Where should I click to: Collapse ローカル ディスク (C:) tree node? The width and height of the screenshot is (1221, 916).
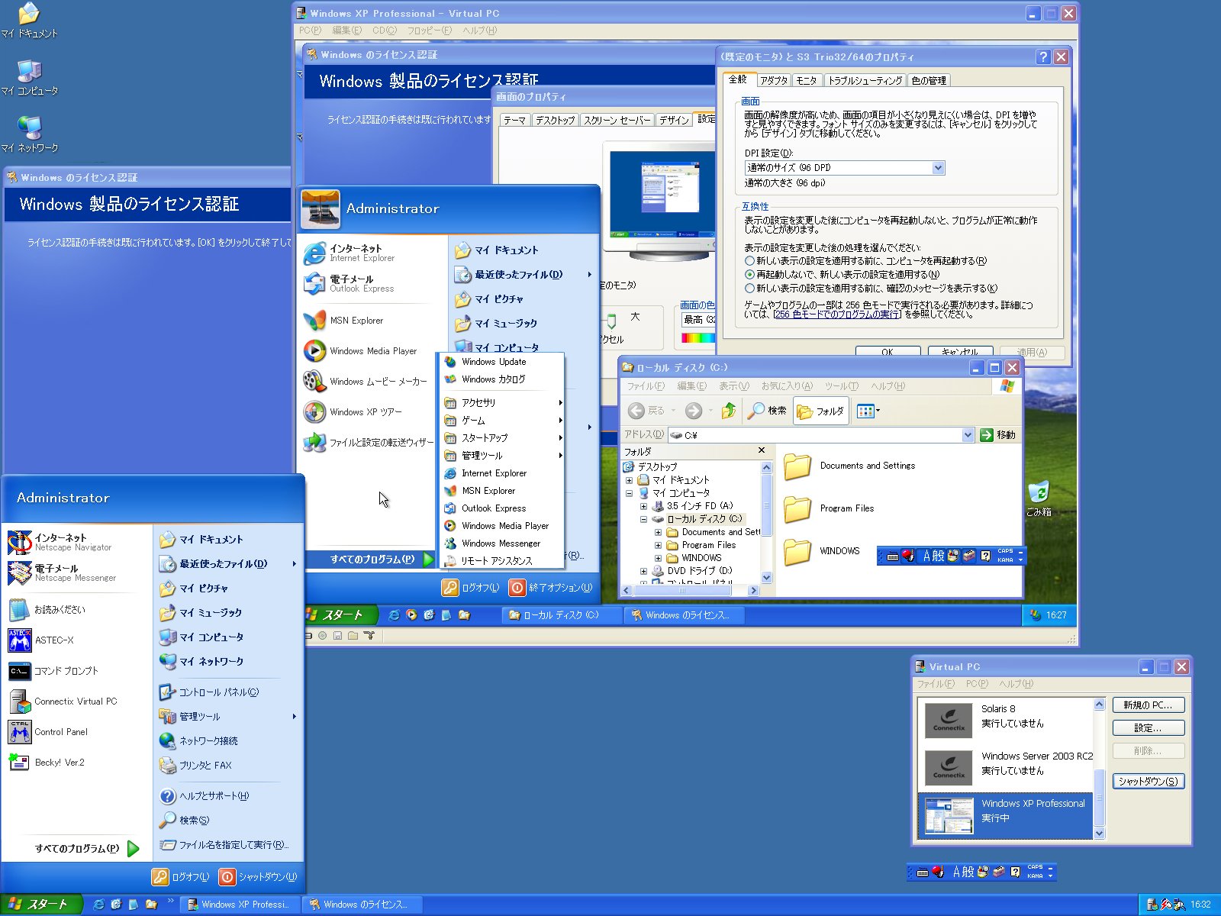click(x=643, y=519)
